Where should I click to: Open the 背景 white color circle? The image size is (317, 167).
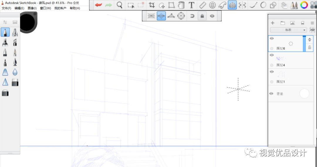304,93
